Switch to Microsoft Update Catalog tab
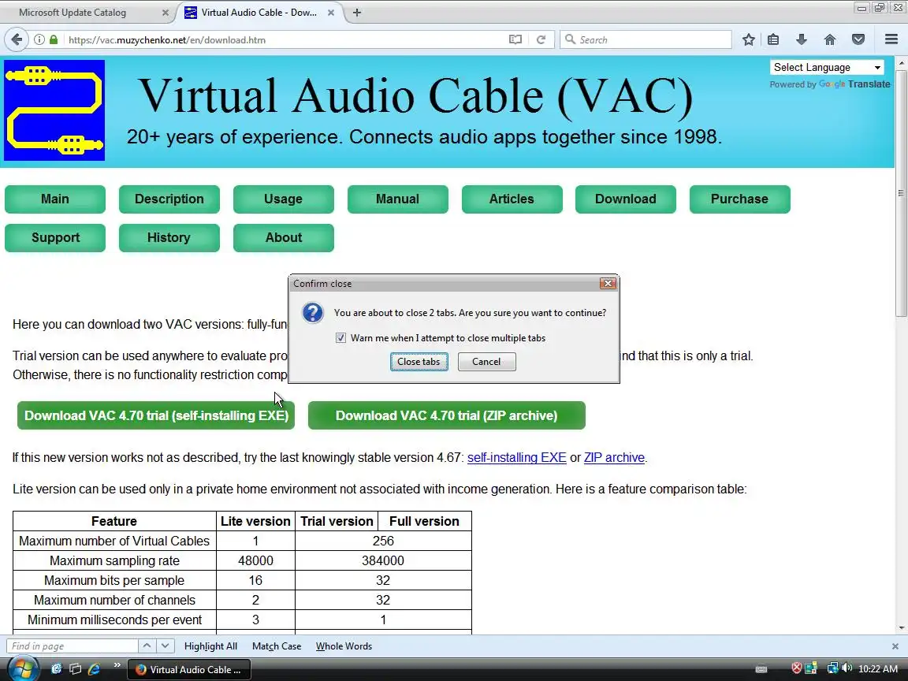The image size is (908, 681). pos(73,12)
